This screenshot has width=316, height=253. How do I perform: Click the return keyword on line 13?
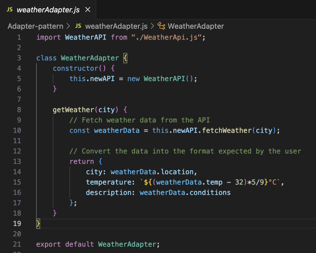(81, 161)
